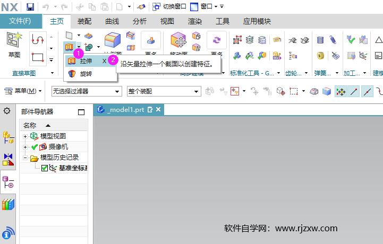This screenshot has width=383, height=244.
Task: Open the 无选择过滤器 dropdown
Action: coord(87,91)
